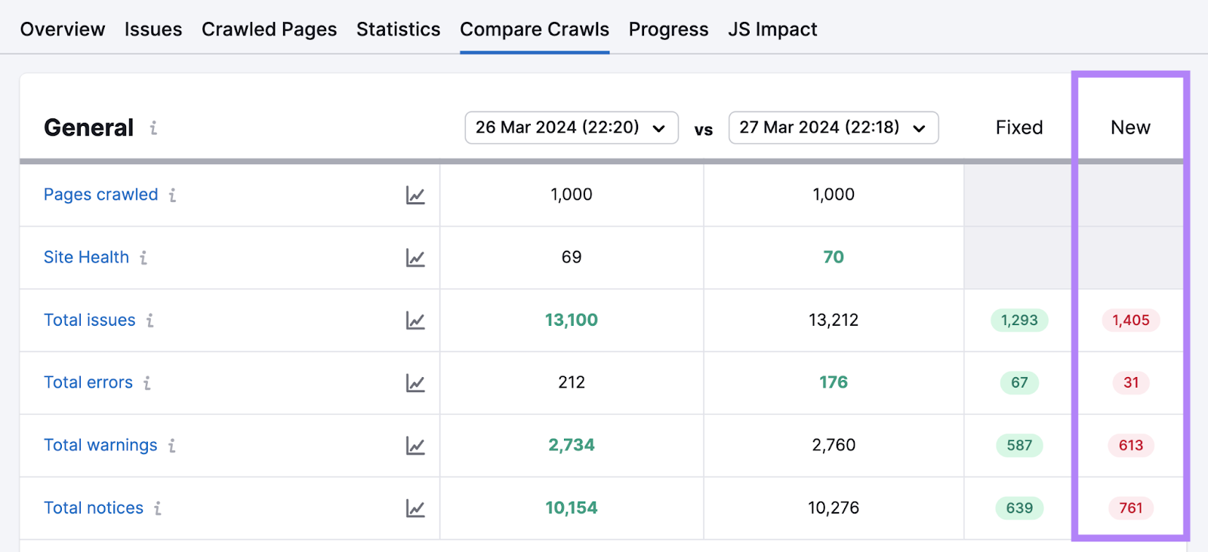Go to the JS Impact tab
Viewport: 1208px width, 552px height.
tap(772, 29)
